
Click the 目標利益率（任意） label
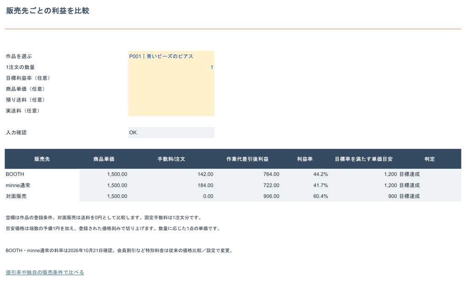pos(29,78)
